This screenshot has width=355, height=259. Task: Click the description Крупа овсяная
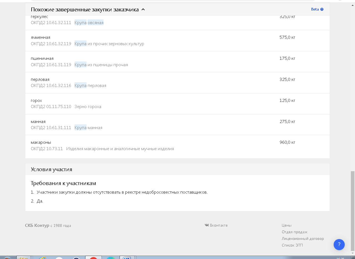(89, 23)
